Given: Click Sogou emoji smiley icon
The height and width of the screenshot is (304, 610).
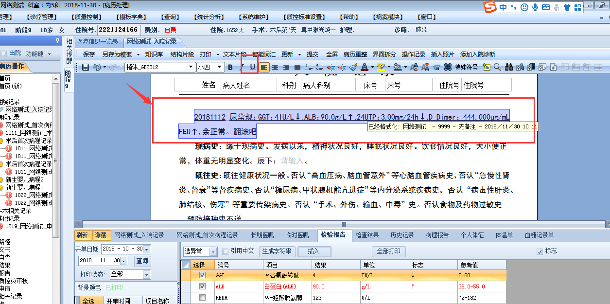Looking at the screenshot, I should [x=524, y=7].
